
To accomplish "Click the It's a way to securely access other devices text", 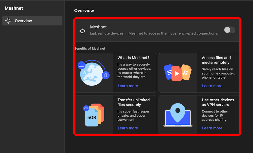I will tap(134, 71).
